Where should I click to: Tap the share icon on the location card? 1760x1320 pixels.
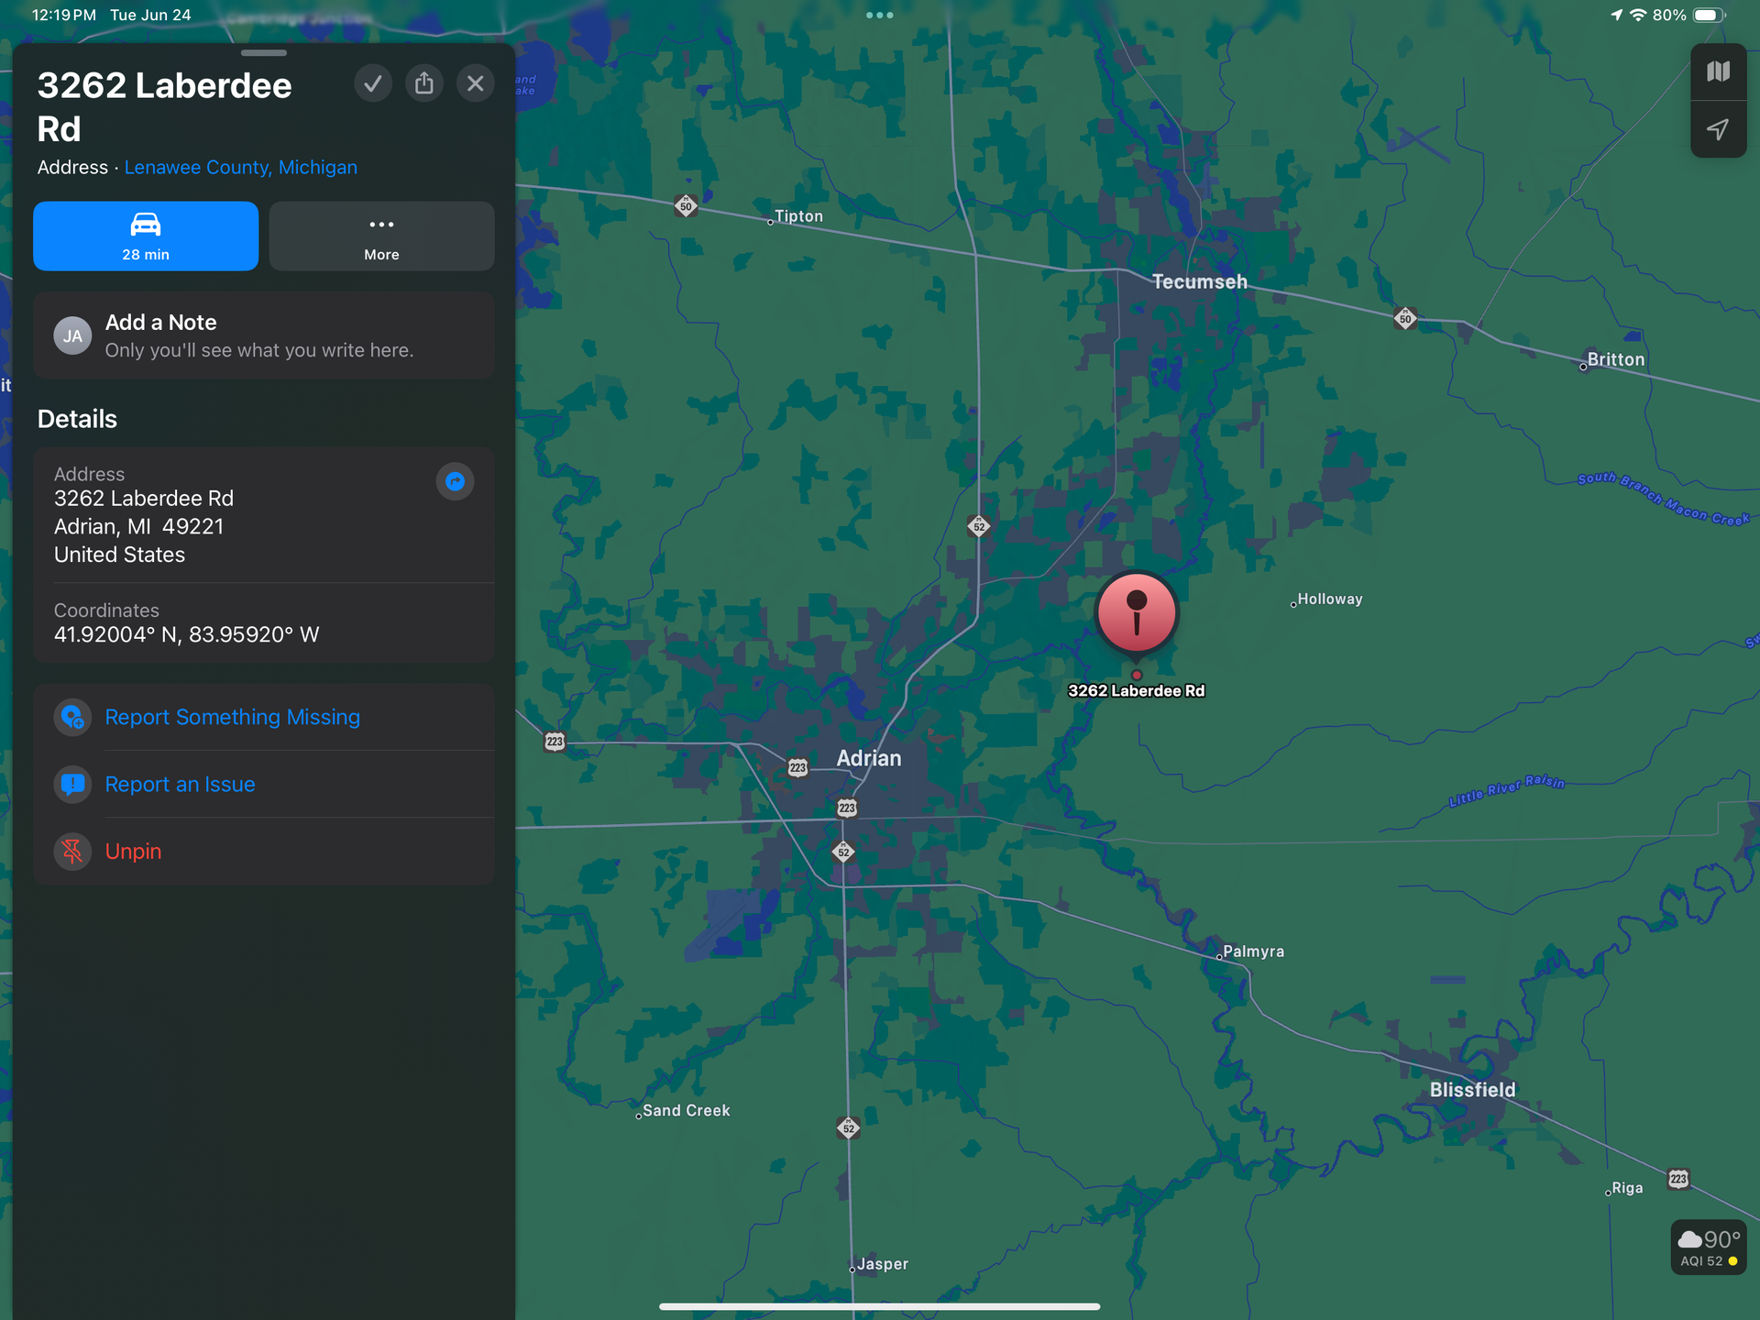tap(423, 82)
